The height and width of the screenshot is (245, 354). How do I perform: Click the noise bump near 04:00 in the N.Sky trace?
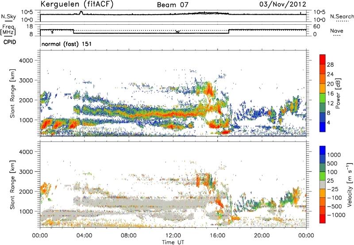point(81,13)
